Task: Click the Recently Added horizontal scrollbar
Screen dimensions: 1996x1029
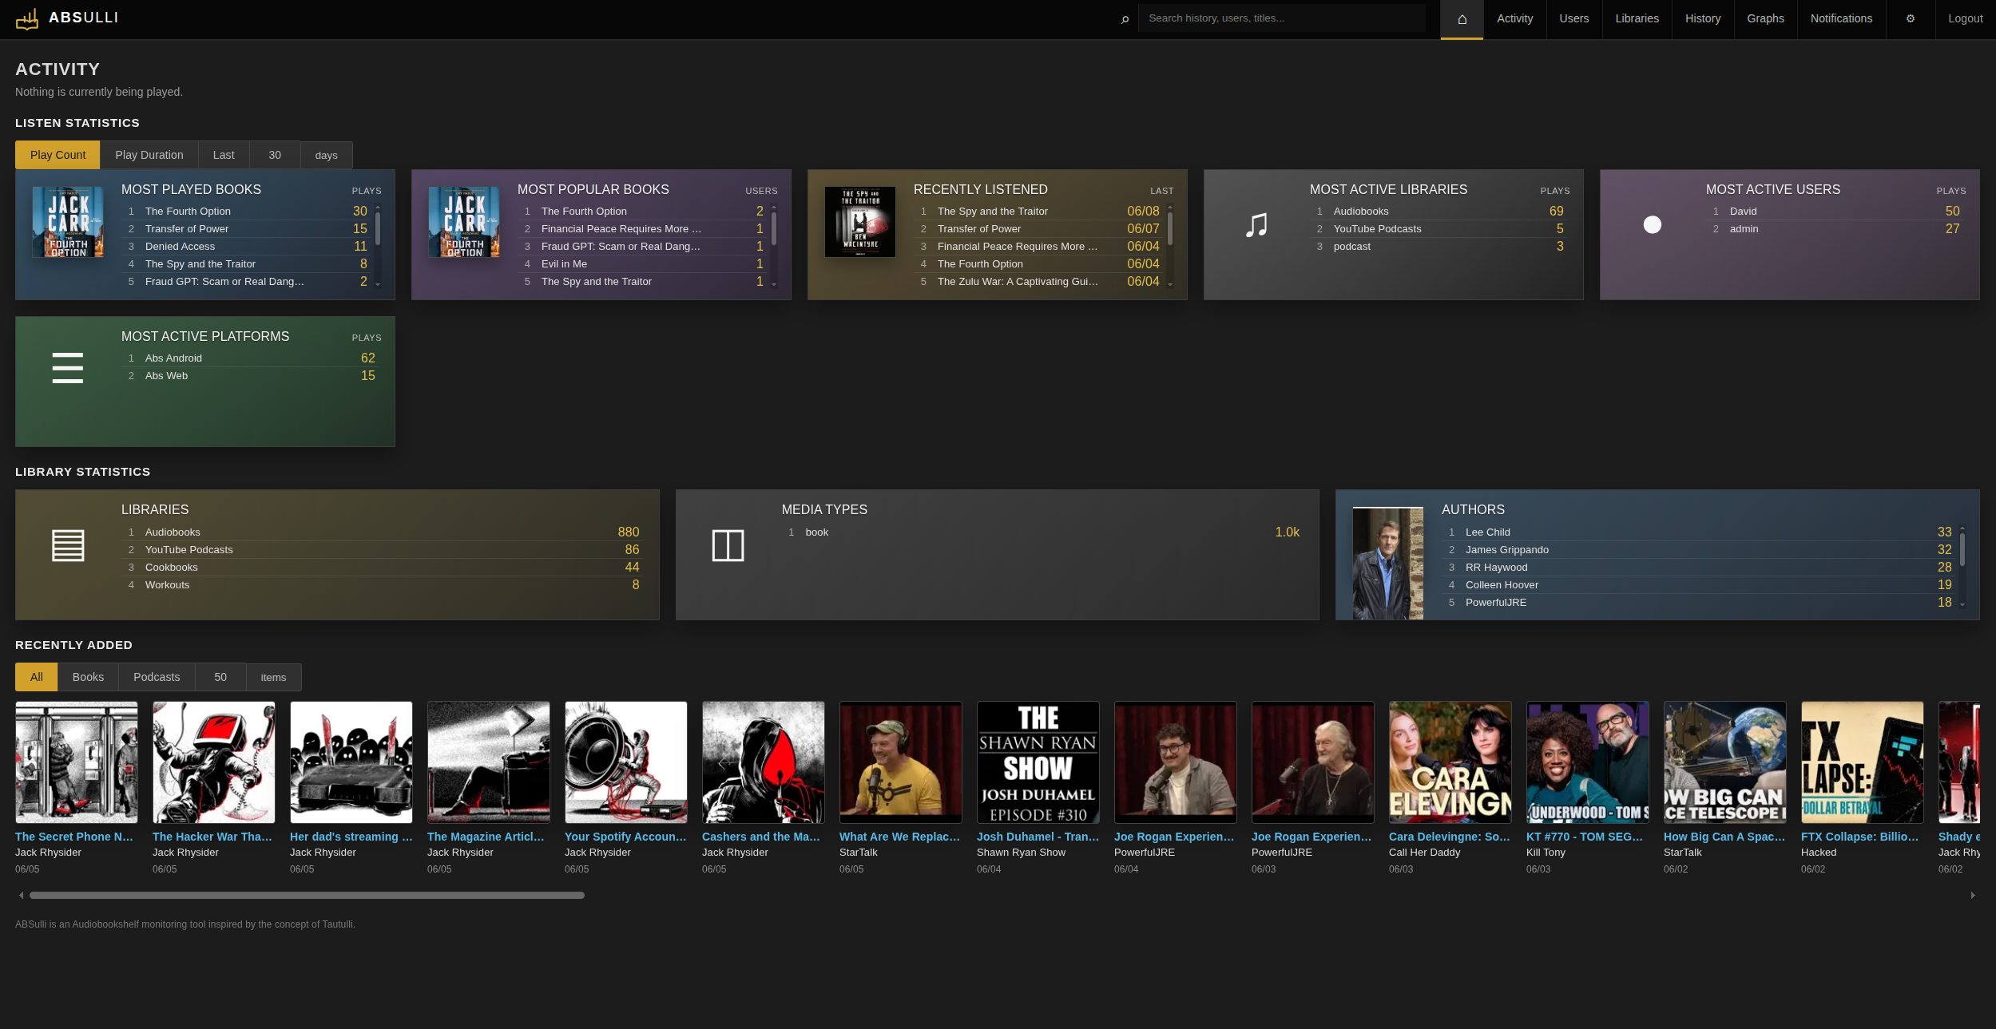Action: [307, 896]
